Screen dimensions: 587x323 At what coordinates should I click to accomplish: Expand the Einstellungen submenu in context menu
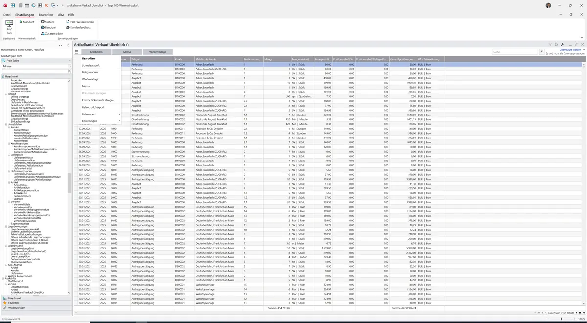(x=100, y=121)
